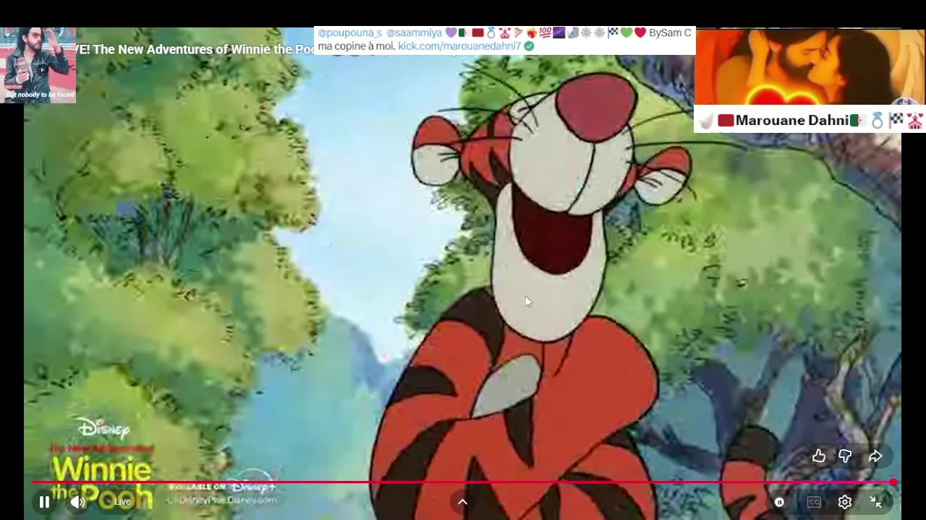The height and width of the screenshot is (520, 926).
Task: Open the kissing couple artwork thumbnail
Action: point(810,66)
